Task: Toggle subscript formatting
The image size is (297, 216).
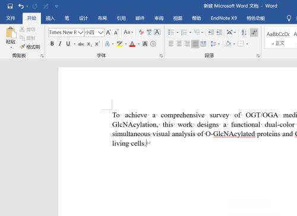Action: pos(89,44)
